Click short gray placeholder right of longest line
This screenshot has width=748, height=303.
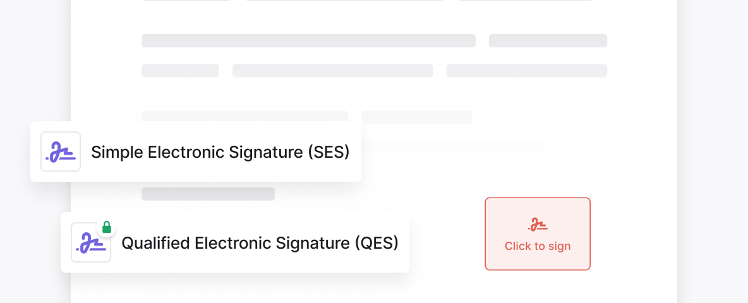[548, 41]
